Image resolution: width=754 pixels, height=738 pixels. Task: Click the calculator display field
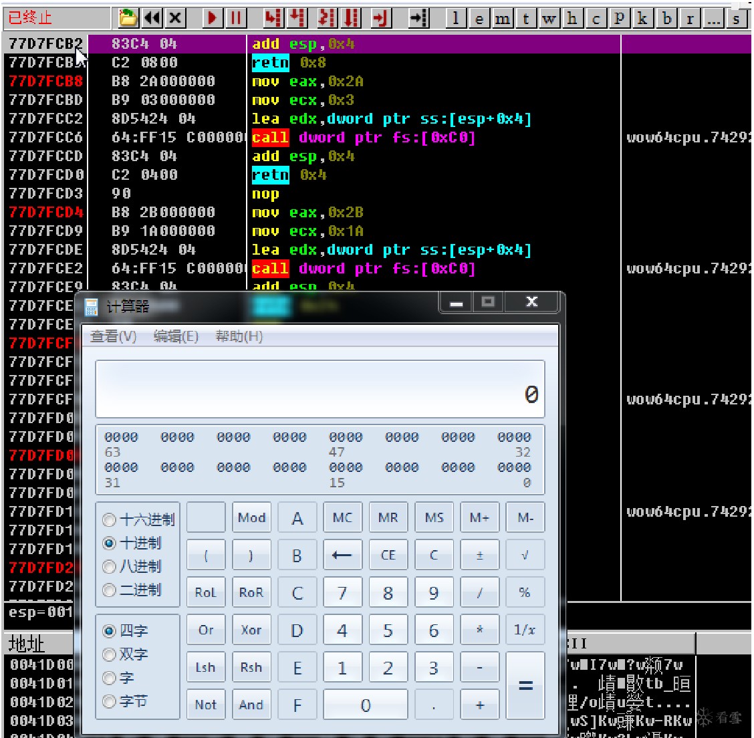(320, 389)
